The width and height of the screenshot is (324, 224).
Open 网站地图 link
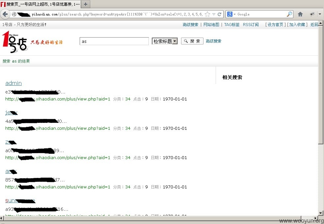point(211,25)
